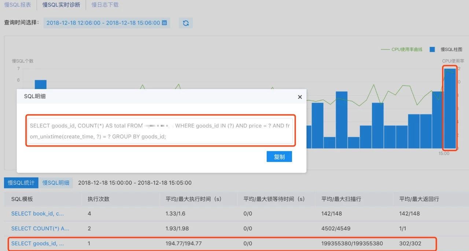Click the blue 慢SQL柱图 legend swatch
Image resolution: width=469 pixels, height=251 pixels.
point(432,49)
